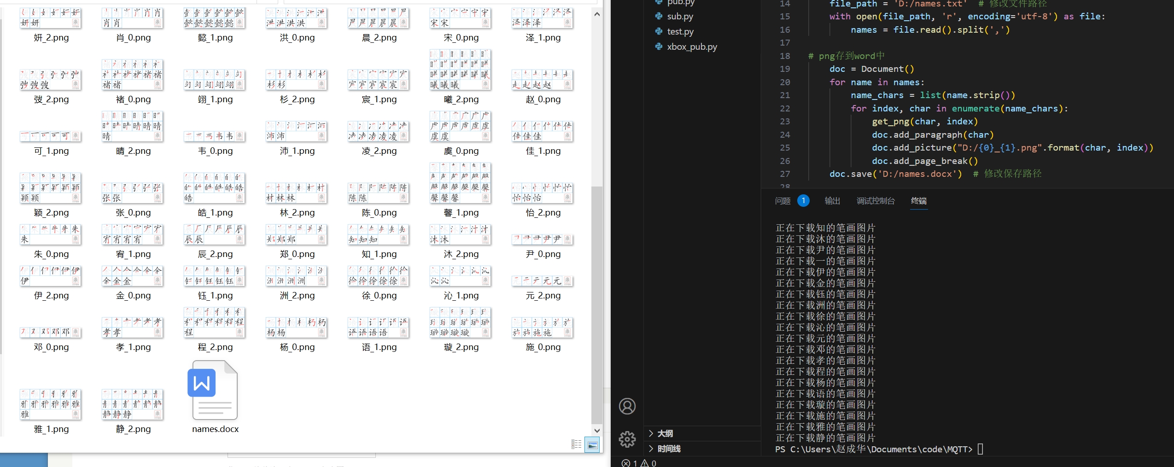Click the file list scroll-down arrow
1174x467 pixels.
pyautogui.click(x=597, y=431)
